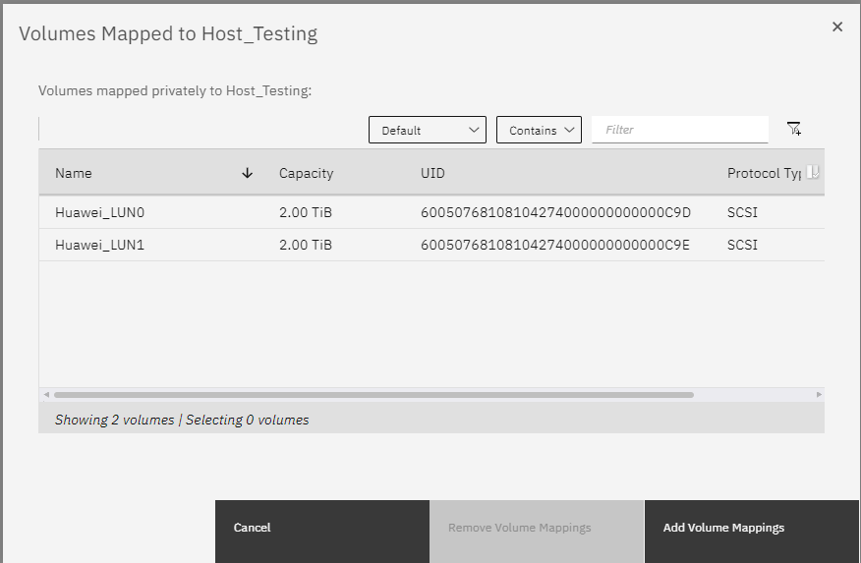Click the UID ending in C9E
This screenshot has width=861, height=563.
point(555,245)
